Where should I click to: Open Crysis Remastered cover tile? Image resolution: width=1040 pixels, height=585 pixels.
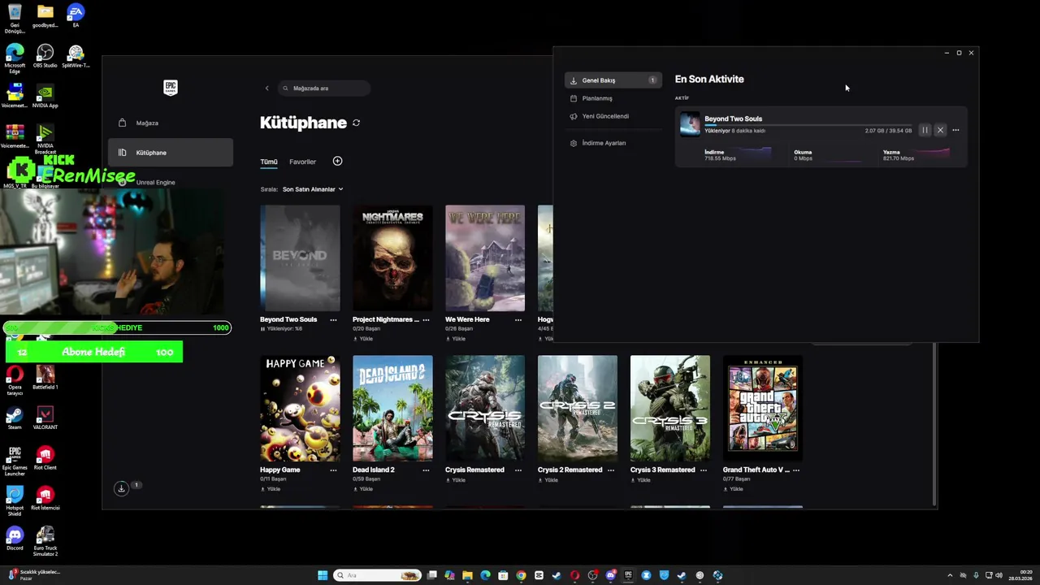(485, 408)
